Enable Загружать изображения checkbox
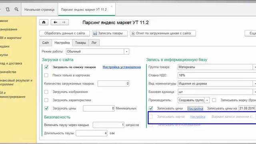This screenshot has height=144, width=256. [46, 92]
